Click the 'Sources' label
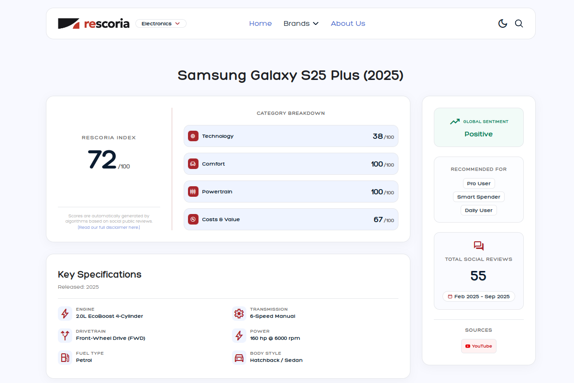This screenshot has height=383, width=574. 479,330
